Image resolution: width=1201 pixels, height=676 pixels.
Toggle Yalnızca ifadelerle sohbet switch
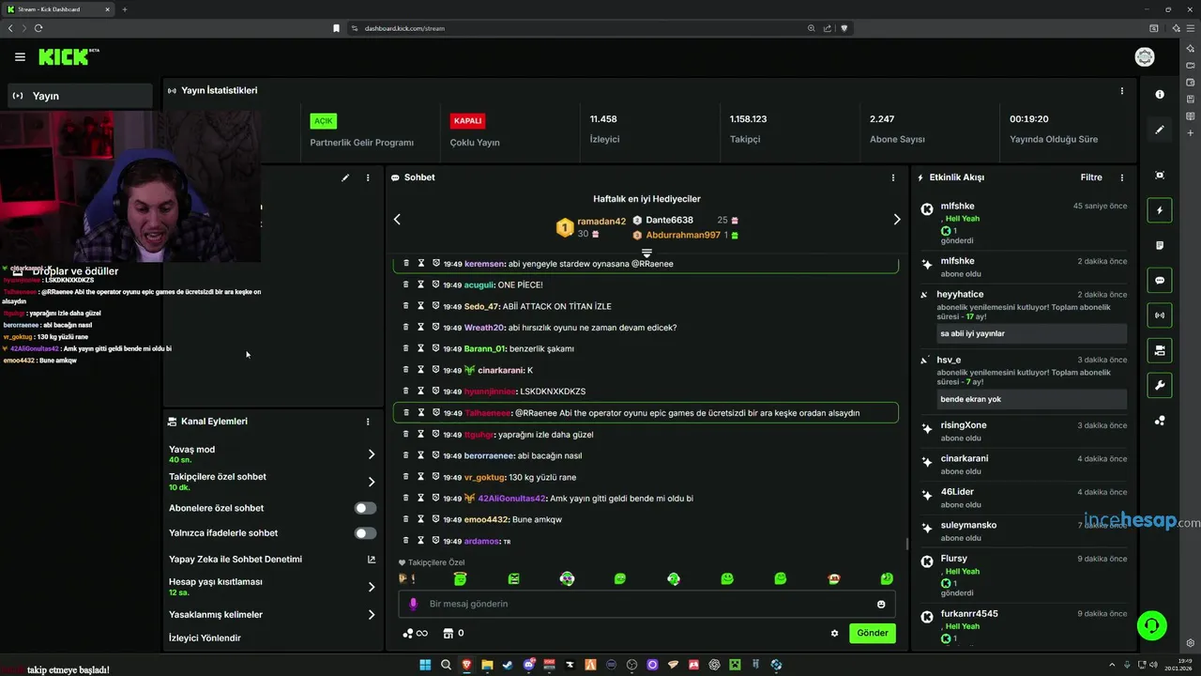[x=365, y=533]
